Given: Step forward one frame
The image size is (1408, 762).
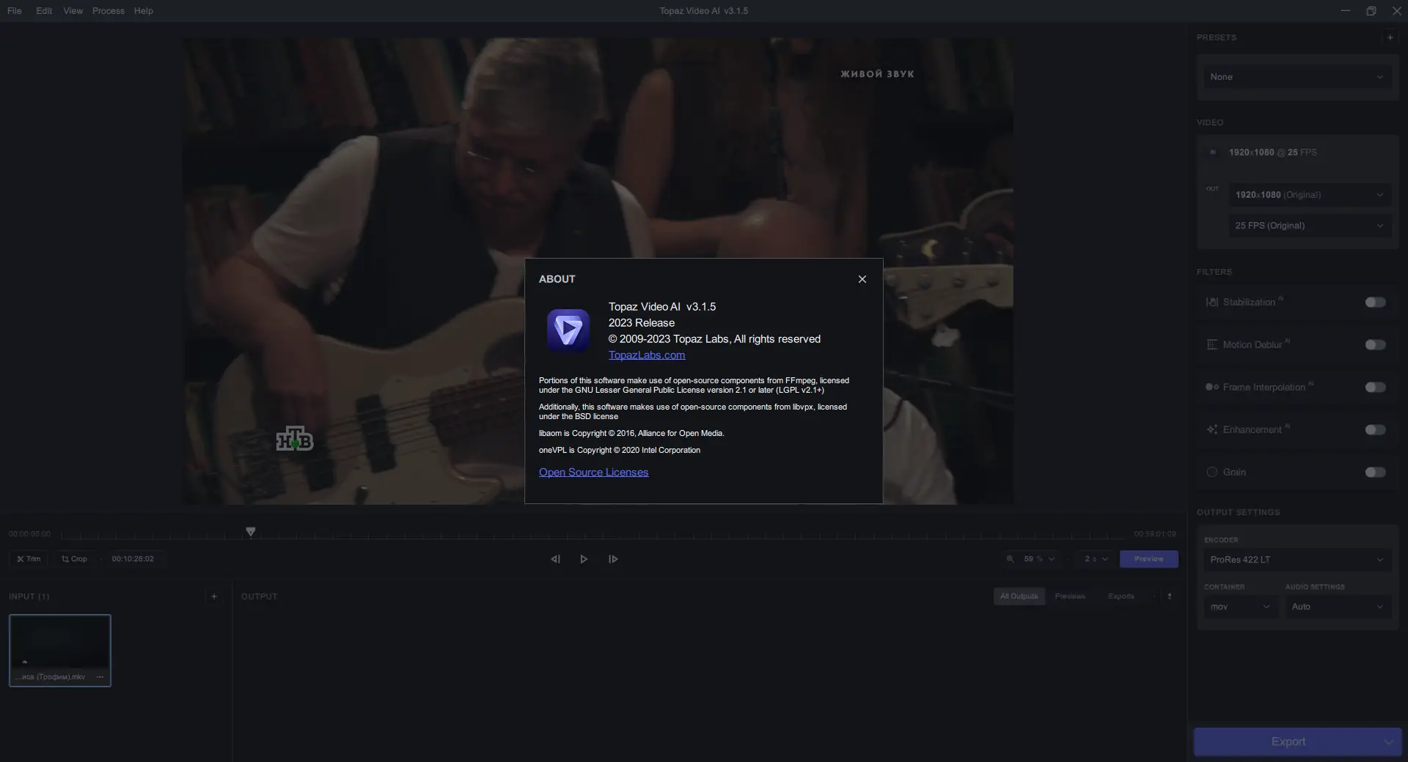Looking at the screenshot, I should point(613,559).
